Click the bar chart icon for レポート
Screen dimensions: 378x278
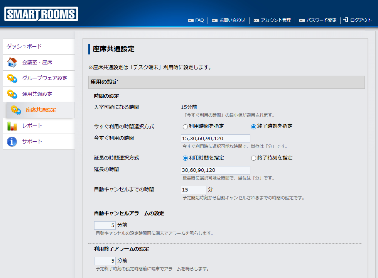[x=12, y=126]
